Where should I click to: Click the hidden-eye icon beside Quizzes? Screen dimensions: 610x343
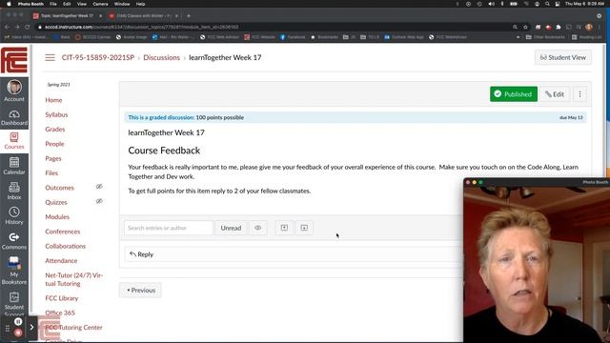99,201
